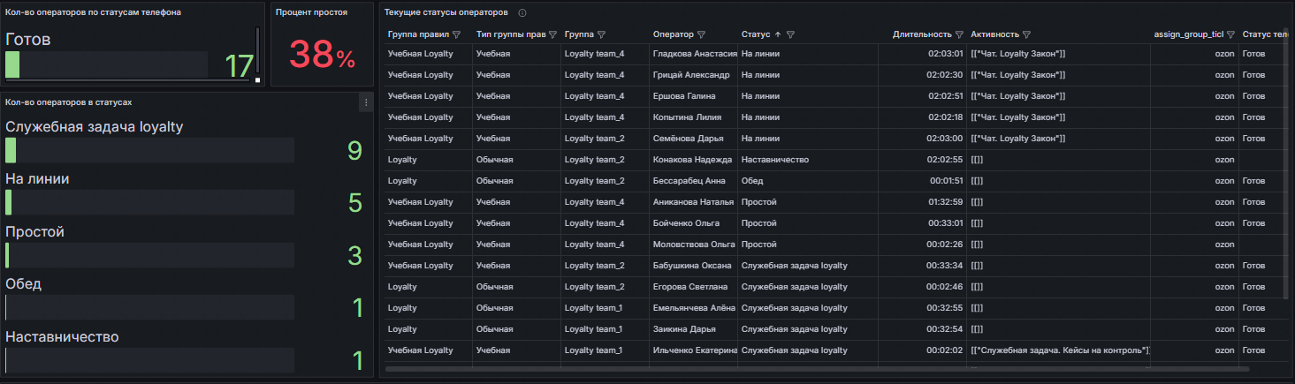Click the Готов bar gauge
The height and width of the screenshot is (384, 1295).
coord(106,65)
